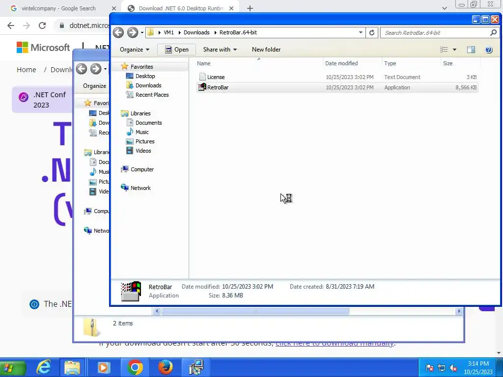Click the Action Center flag tray icon
This screenshot has width=503, height=377.
pos(430,368)
